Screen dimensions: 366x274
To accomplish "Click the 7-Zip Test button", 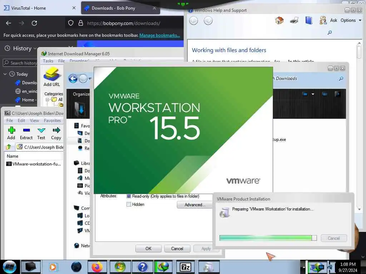I will coord(41,133).
